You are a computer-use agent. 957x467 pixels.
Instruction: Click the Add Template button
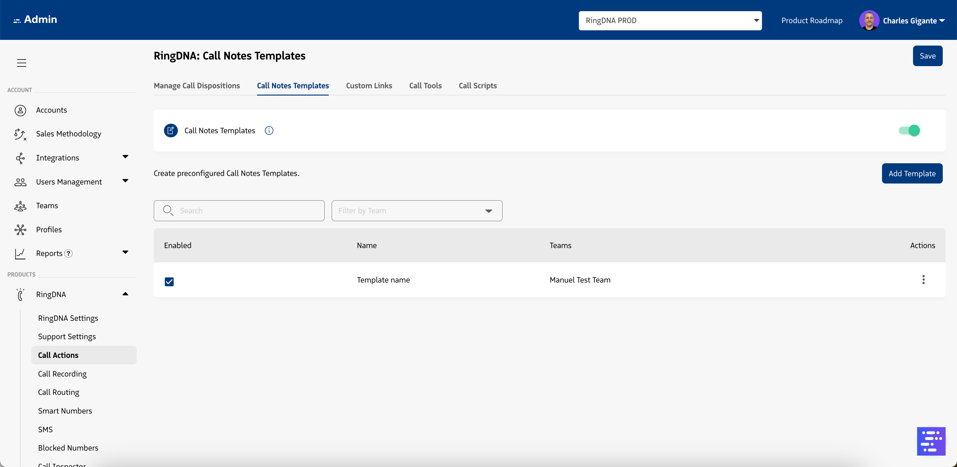pyautogui.click(x=912, y=173)
